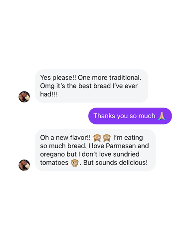Click the word "tomatoes"
The height and width of the screenshot is (238, 187).
click(x=54, y=163)
